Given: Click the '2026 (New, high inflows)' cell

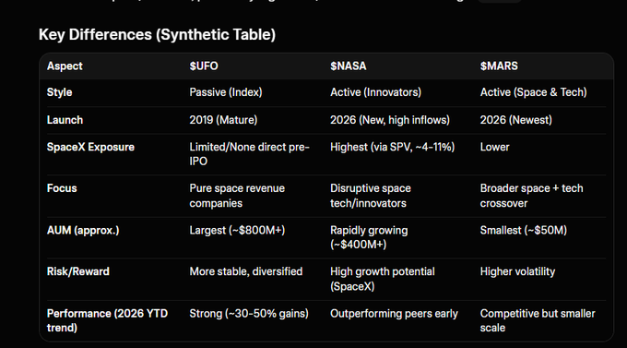Looking at the screenshot, I should coord(390,120).
